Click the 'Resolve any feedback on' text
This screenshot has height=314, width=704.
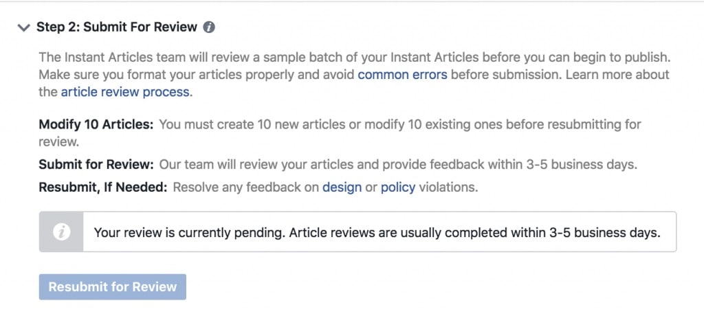(x=246, y=187)
